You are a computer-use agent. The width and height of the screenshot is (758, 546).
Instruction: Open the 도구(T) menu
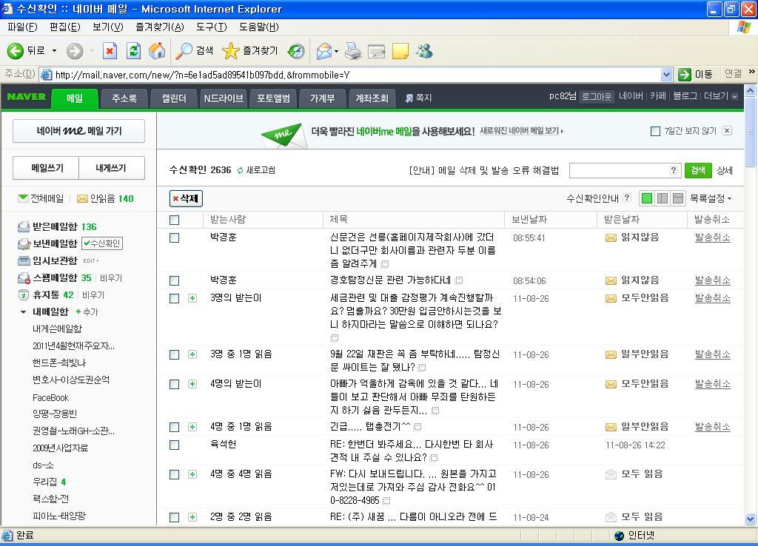[x=211, y=27]
